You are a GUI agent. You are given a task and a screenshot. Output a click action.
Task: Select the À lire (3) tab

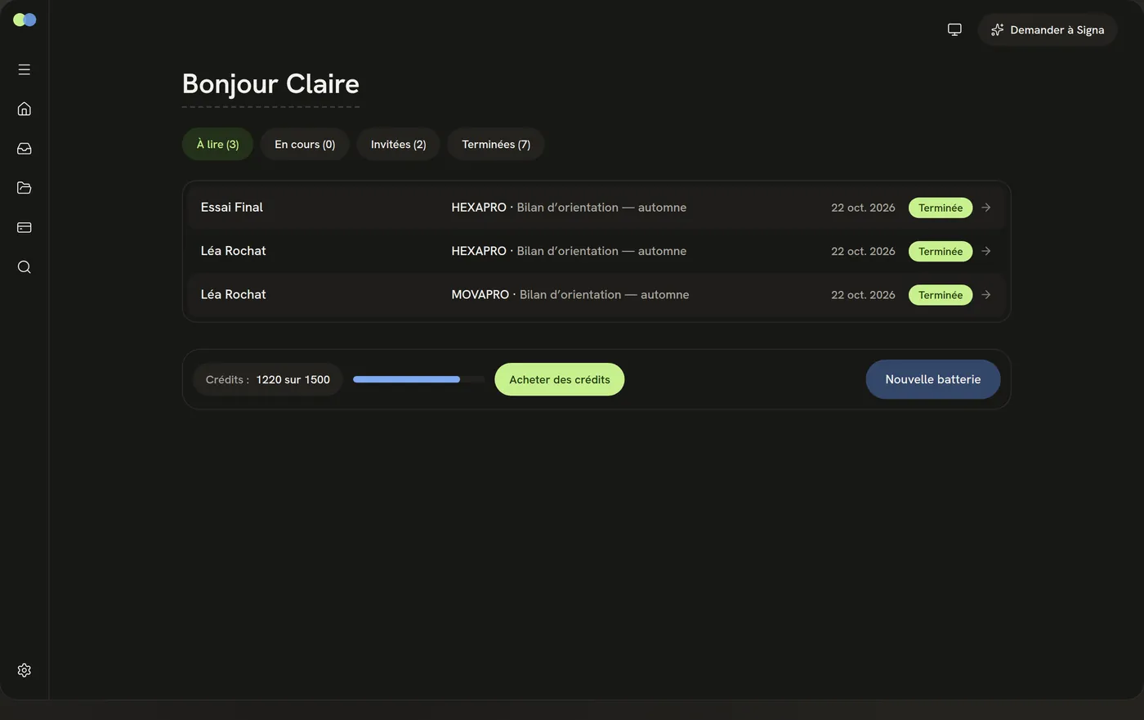217,144
